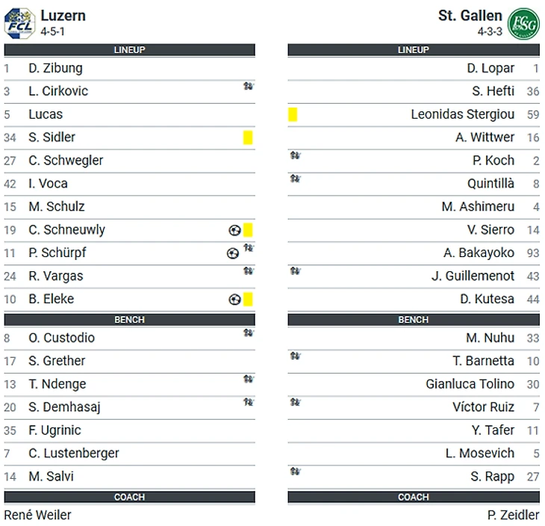This screenshot has height=526, width=545.
Task: Click S. Rapp's substitution icon
Action: click(295, 471)
